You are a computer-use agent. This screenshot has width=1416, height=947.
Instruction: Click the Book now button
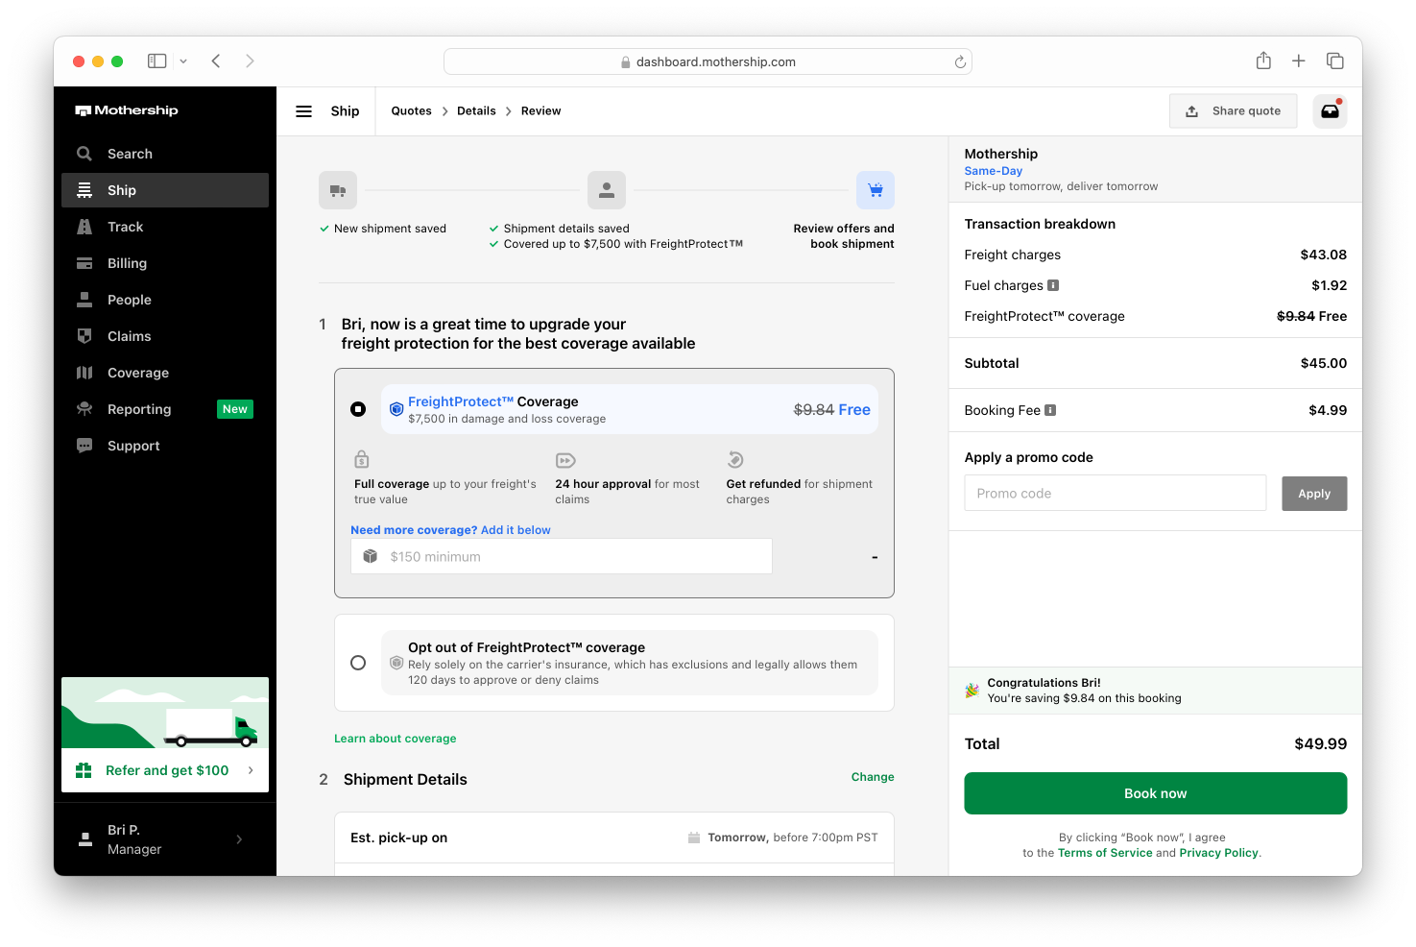point(1155,793)
